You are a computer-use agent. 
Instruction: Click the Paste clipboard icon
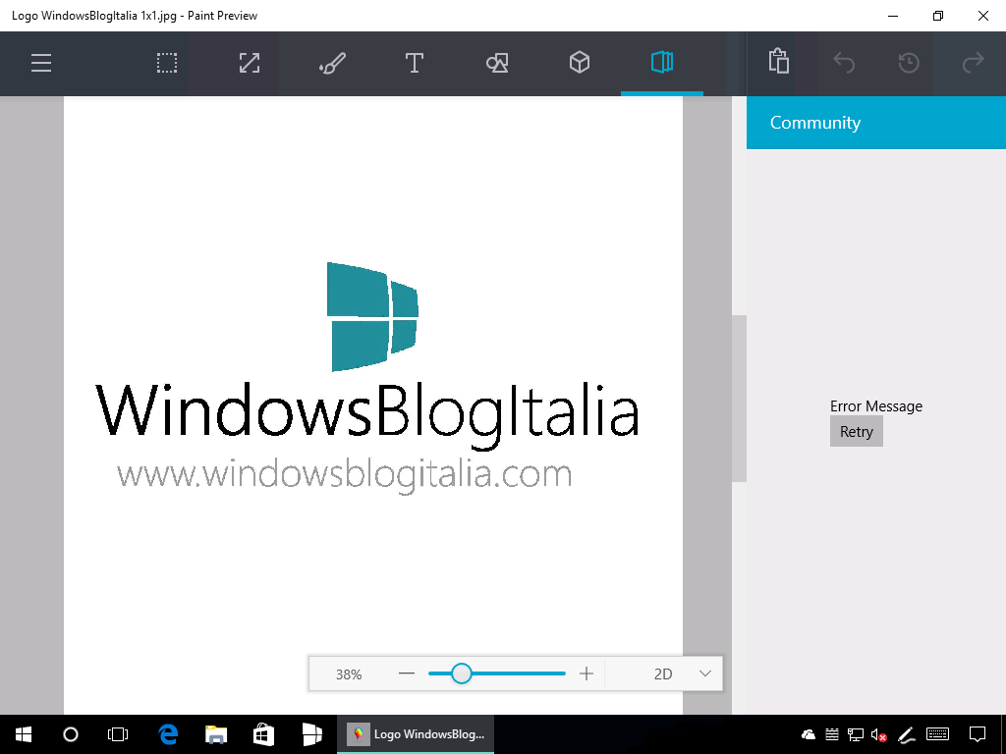(778, 62)
